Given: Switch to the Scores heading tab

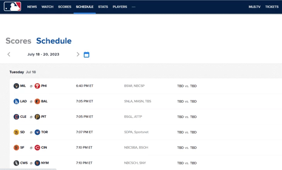Looking at the screenshot, I should [x=18, y=41].
